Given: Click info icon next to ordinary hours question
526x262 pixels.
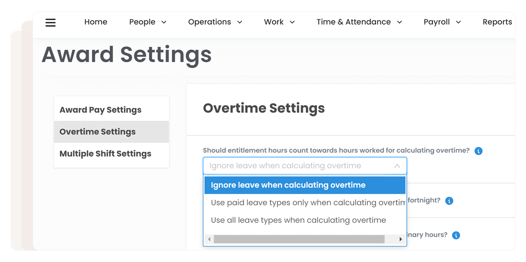Looking at the screenshot, I should 456,235.
